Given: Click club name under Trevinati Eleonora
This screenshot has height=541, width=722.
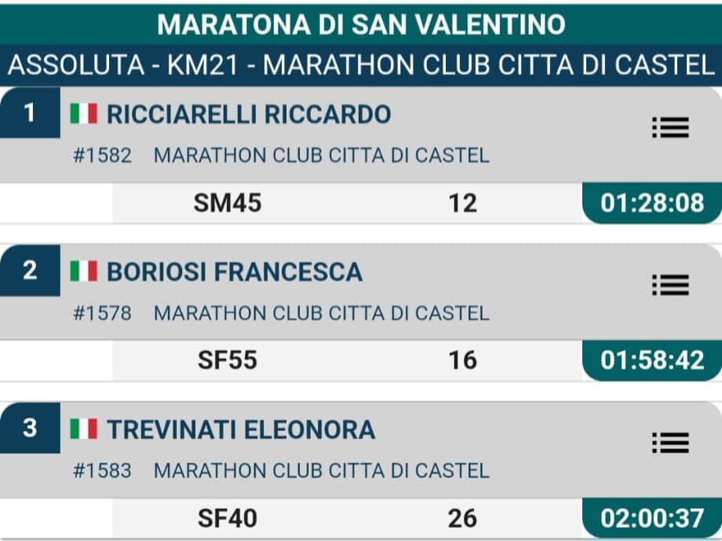Looking at the screenshot, I should (322, 470).
